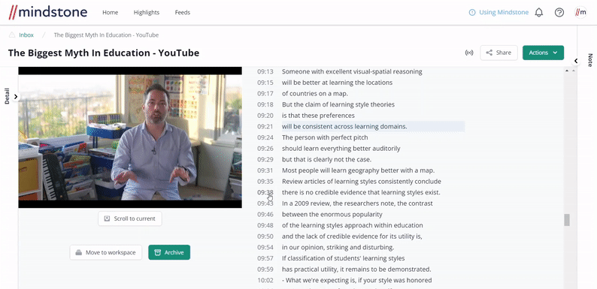Click the live broadcast signal icon

click(x=469, y=53)
